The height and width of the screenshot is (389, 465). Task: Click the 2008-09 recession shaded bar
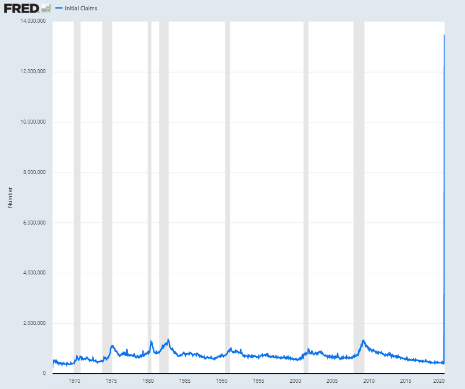pyautogui.click(x=359, y=197)
